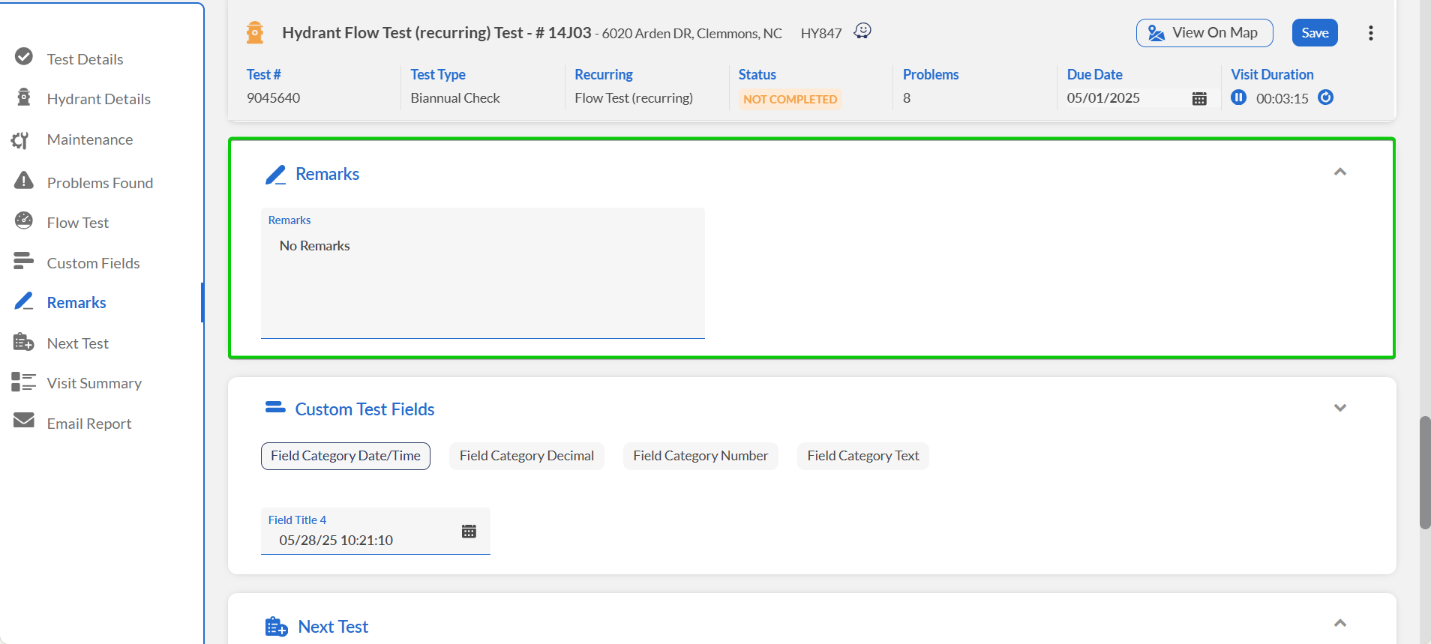The width and height of the screenshot is (1431, 644).
Task: Collapse the Next Test section
Action: coord(1339,623)
